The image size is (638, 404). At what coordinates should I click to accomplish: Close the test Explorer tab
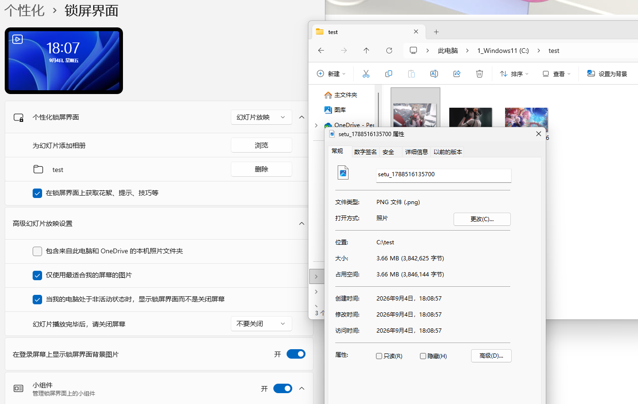416,32
